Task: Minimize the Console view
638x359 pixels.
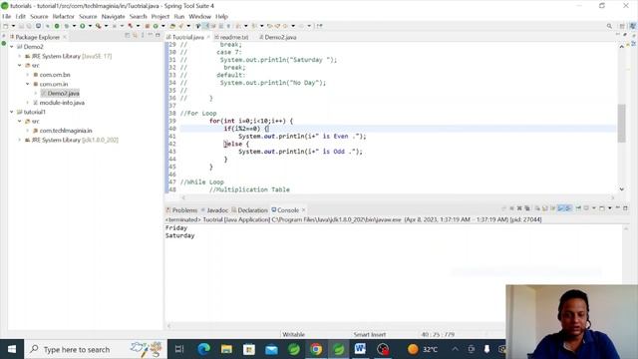Action: pyautogui.click(x=618, y=208)
